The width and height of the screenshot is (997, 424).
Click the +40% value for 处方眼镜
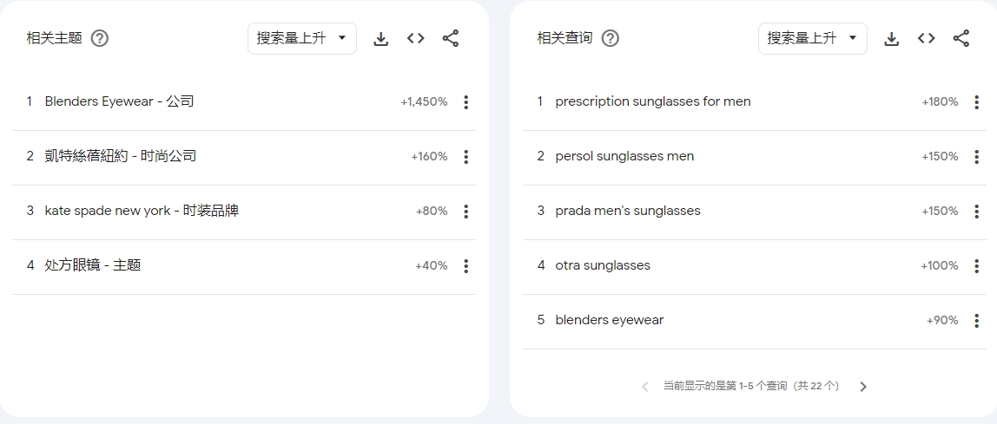click(x=432, y=266)
